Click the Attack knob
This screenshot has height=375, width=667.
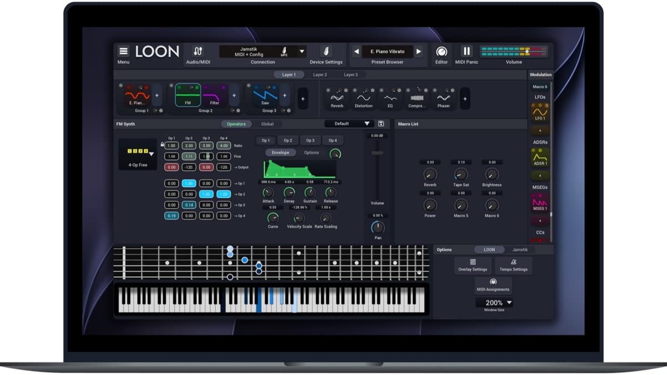(x=268, y=192)
